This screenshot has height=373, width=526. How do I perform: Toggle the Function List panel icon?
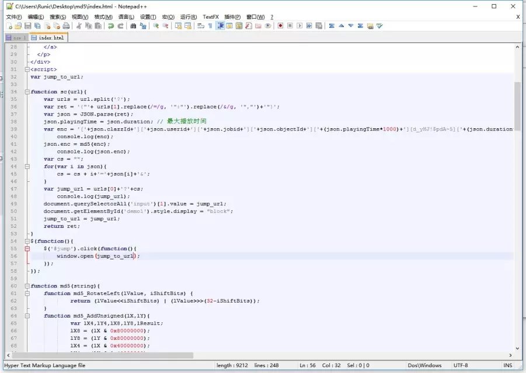[x=249, y=26]
